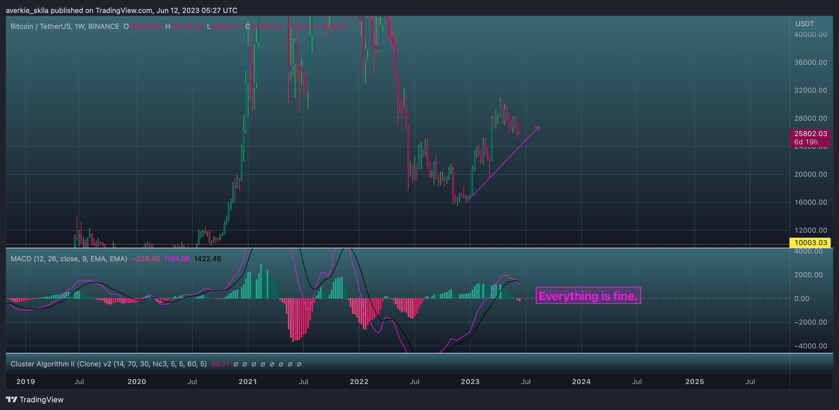This screenshot has width=839, height=410.
Task: Click the 2024 label on the time axis
Action: pyautogui.click(x=581, y=382)
